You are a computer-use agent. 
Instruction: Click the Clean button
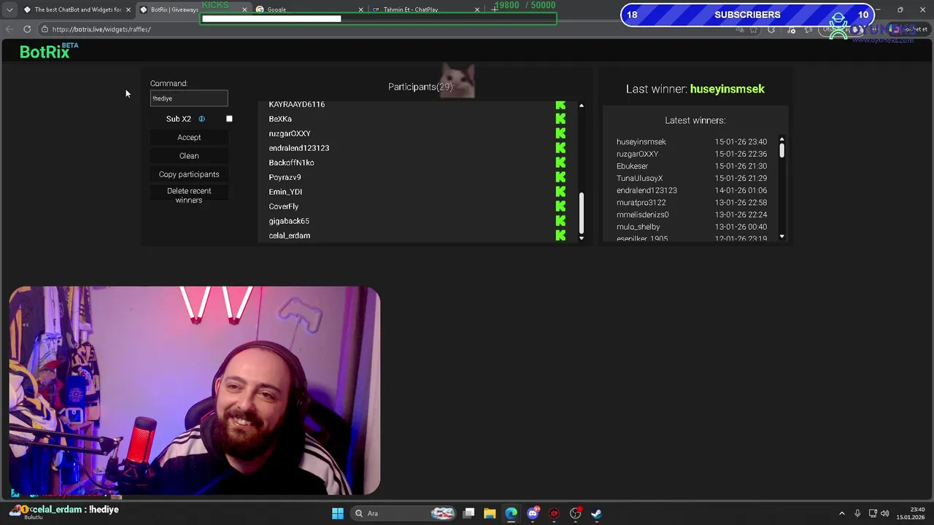(x=189, y=156)
